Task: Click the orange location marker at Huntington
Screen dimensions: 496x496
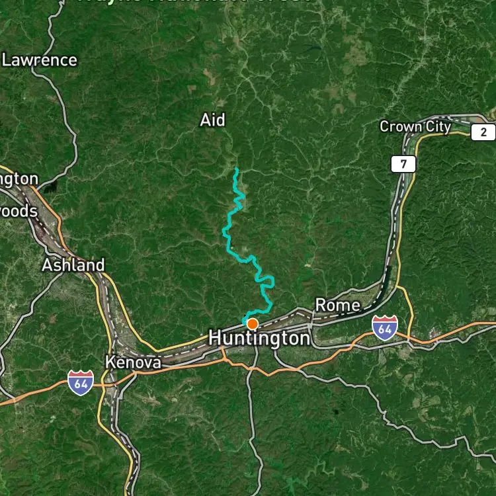Action: pyautogui.click(x=252, y=324)
